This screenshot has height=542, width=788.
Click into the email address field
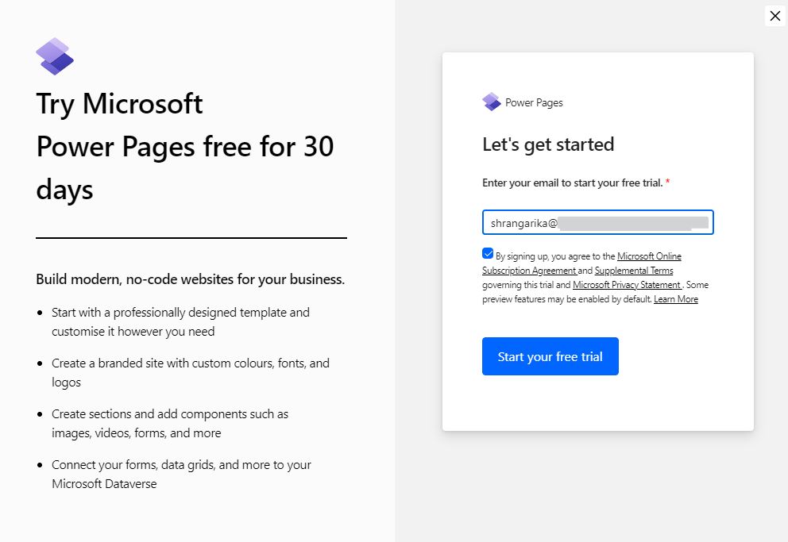point(597,223)
